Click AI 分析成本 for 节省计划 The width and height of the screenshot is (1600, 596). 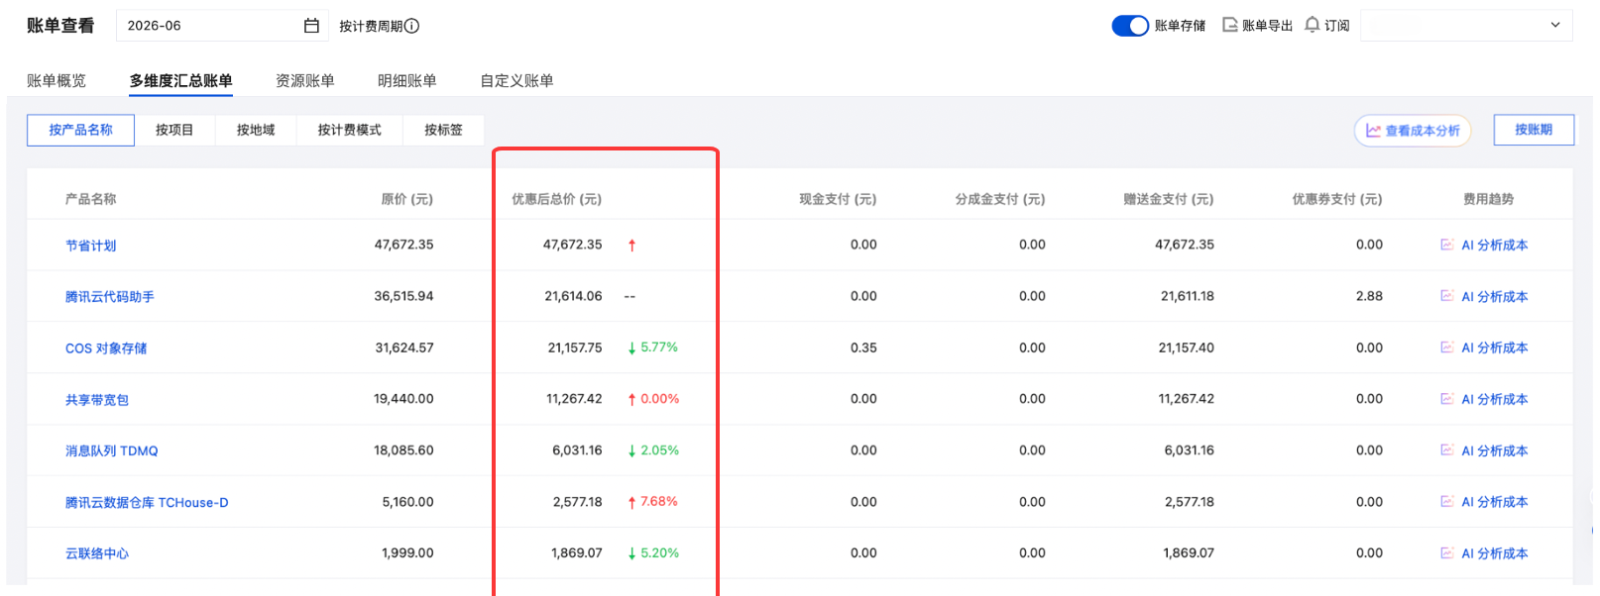(x=1495, y=246)
